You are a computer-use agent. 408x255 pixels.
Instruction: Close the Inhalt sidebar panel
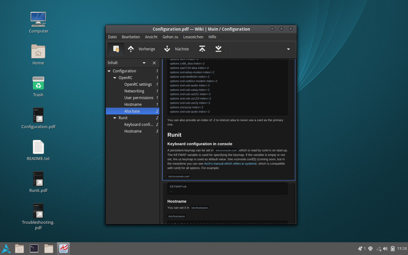[x=154, y=63]
